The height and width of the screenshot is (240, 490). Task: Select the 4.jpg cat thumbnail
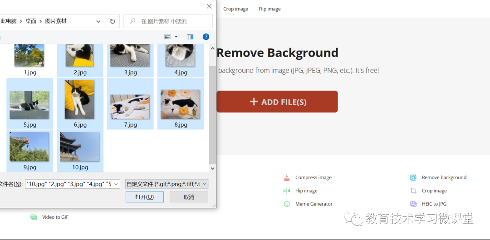click(x=180, y=55)
